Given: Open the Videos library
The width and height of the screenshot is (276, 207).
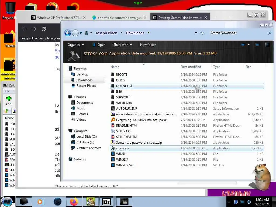Looking at the screenshot, I should [x=81, y=119].
